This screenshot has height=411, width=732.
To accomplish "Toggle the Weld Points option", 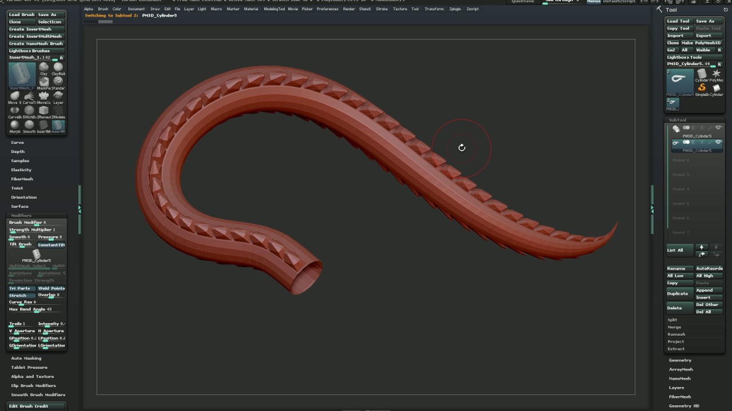I will [51, 288].
